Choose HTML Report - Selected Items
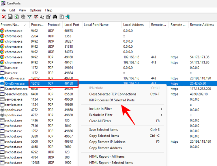The image size is (217, 166). tap(123, 162)
